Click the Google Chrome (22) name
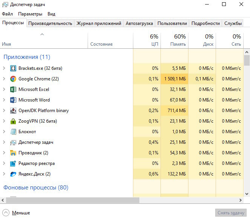250x220 pixels. tap(39, 79)
